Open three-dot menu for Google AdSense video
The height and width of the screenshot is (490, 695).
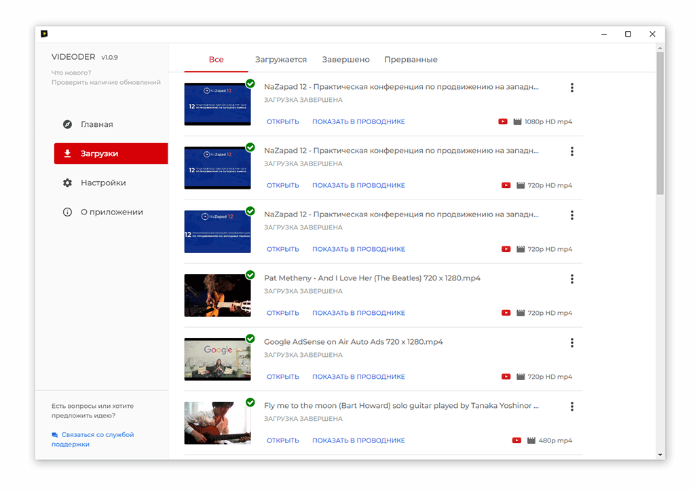(572, 343)
